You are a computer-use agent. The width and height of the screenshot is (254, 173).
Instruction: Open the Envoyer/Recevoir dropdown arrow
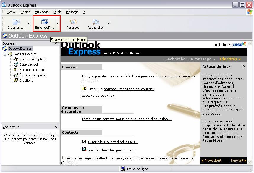[x=57, y=23]
